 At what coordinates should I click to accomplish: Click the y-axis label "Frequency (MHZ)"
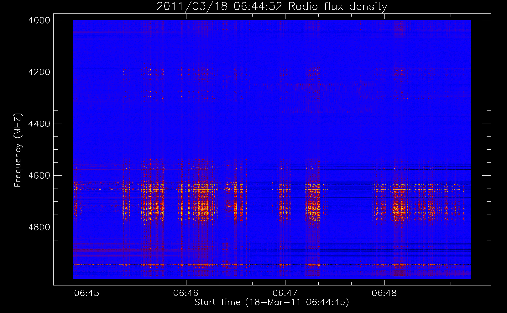pos(18,150)
